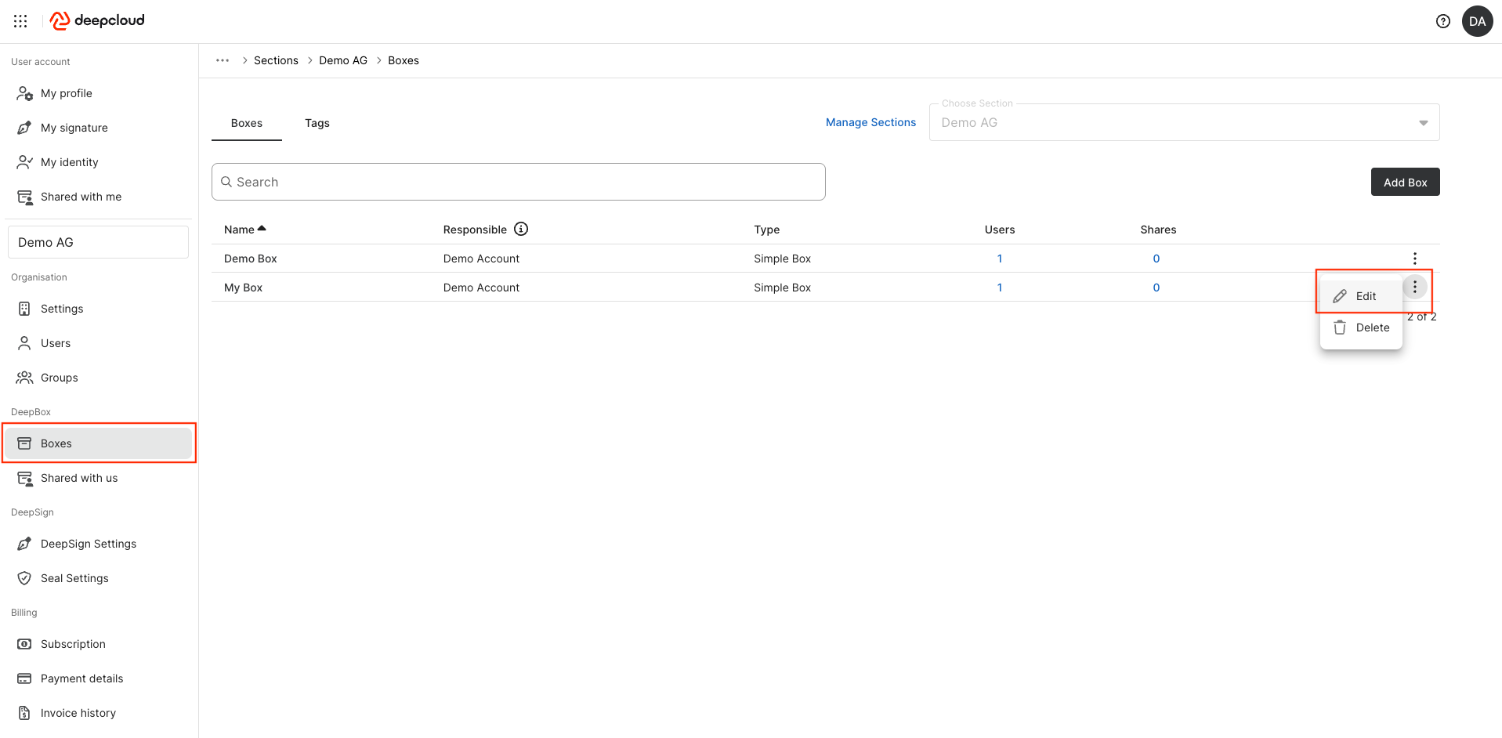Screen dimensions: 1502x738
Task: Navigate to Sections in the breadcrumb
Action: coord(276,60)
